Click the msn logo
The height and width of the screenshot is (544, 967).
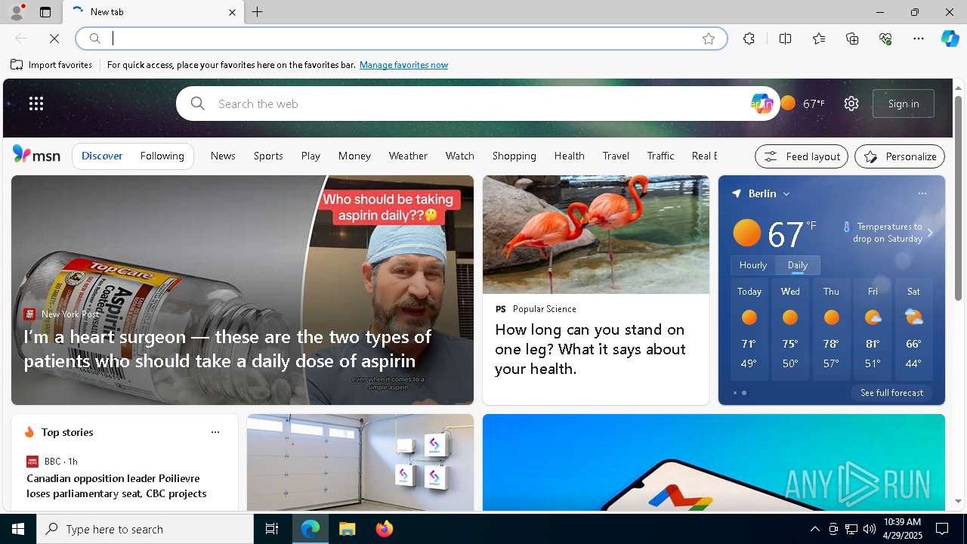click(x=36, y=155)
